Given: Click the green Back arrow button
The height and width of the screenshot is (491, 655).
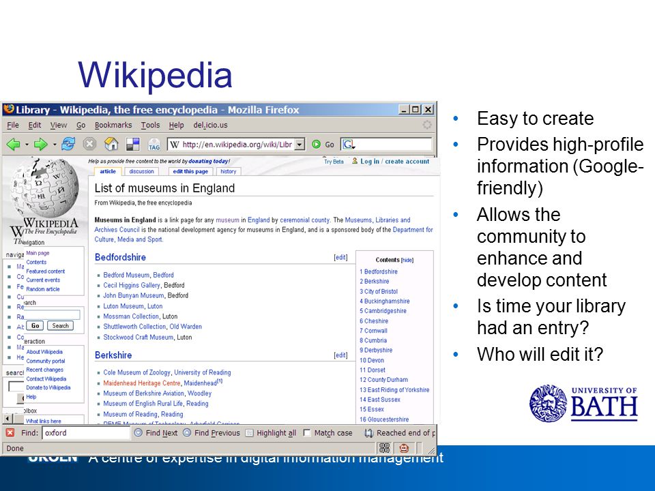Looking at the screenshot, I should 14,145.
